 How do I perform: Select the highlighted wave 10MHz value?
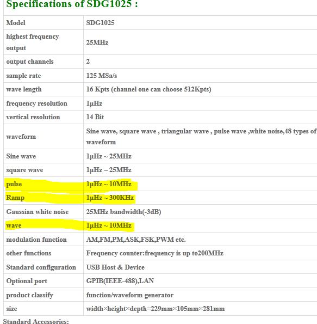point(109,225)
